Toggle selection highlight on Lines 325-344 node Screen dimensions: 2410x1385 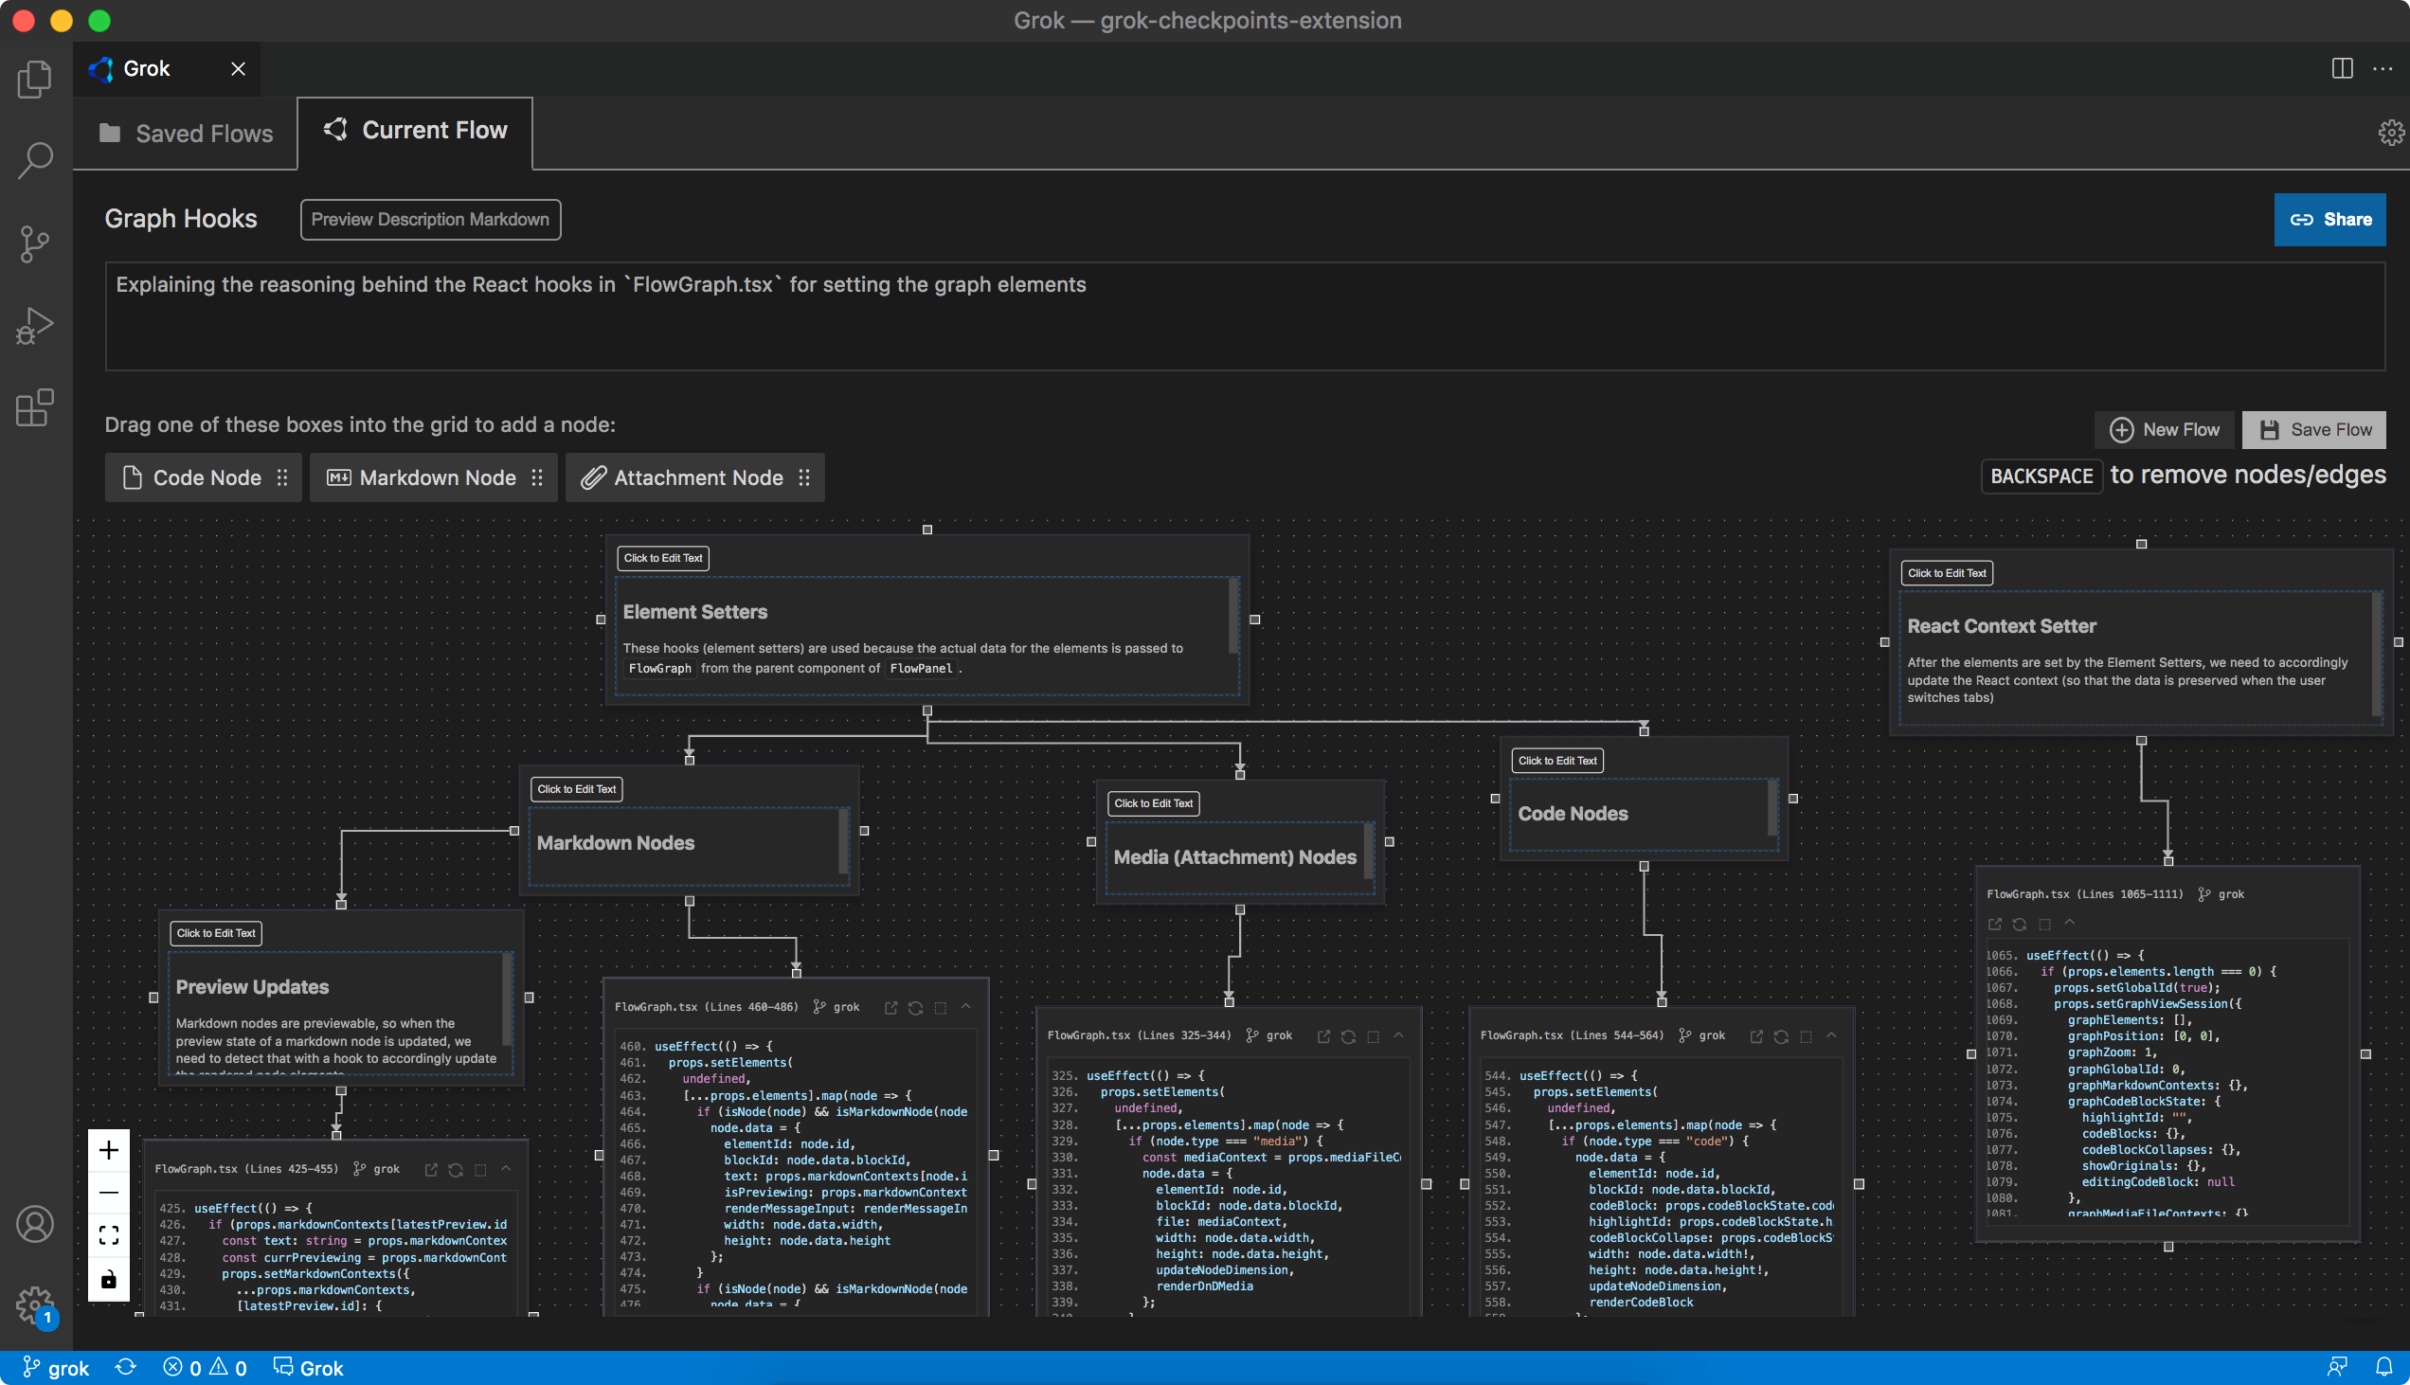(1373, 1035)
